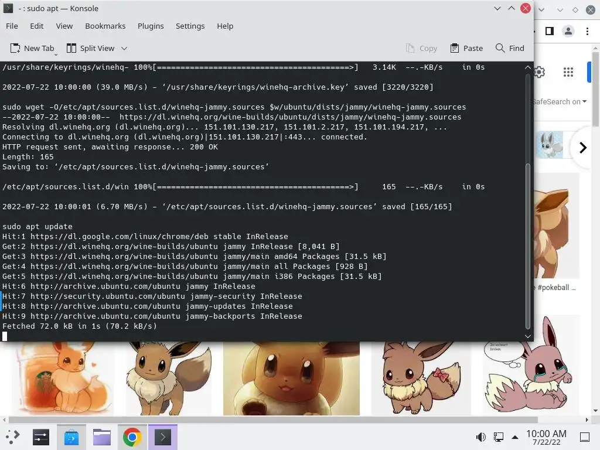
Task: Open the View menu in Konsole
Action: pyautogui.click(x=64, y=26)
